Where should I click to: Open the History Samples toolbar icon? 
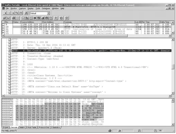pyautogui.click(x=39, y=18)
